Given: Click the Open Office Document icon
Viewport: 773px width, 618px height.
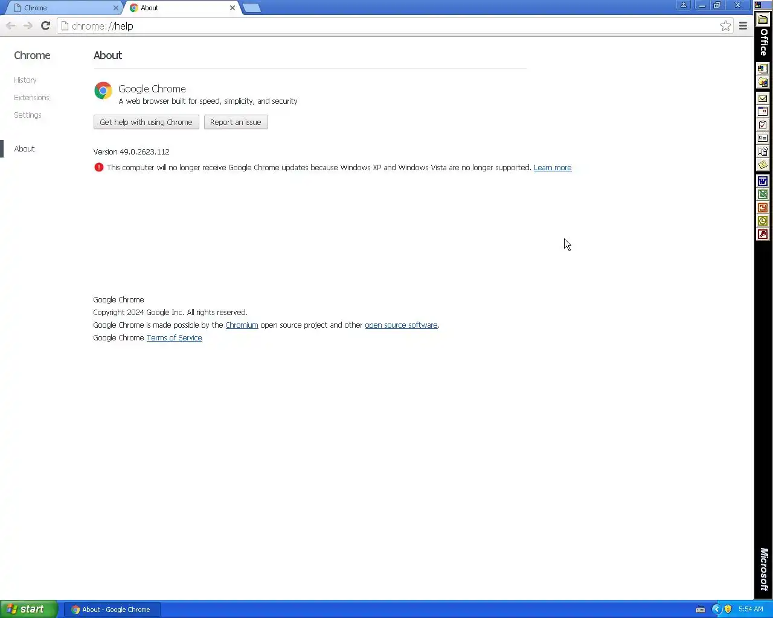Looking at the screenshot, I should 763,82.
